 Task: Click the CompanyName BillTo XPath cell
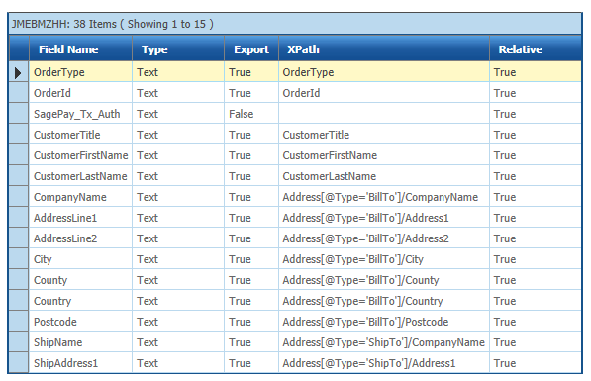pos(384,197)
